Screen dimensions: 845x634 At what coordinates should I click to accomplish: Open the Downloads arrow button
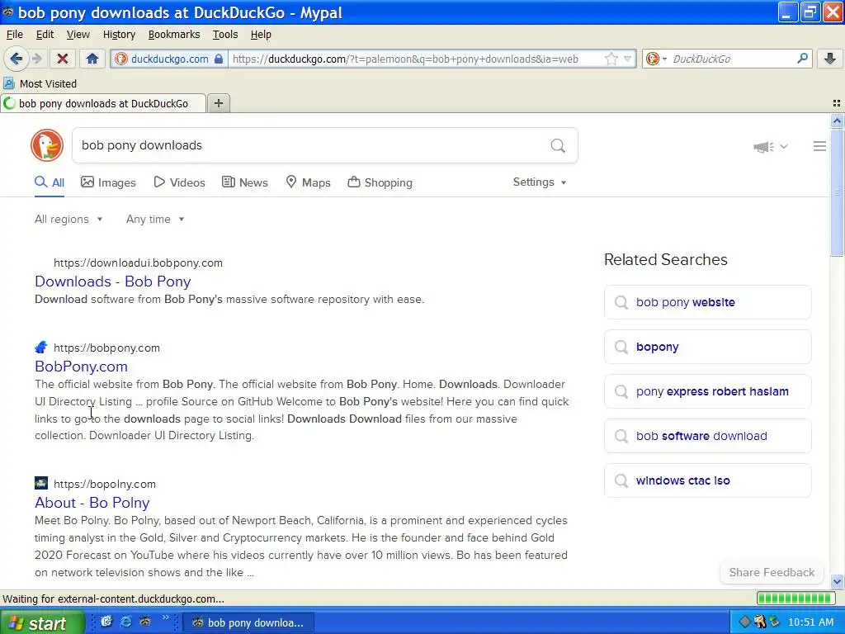830,59
